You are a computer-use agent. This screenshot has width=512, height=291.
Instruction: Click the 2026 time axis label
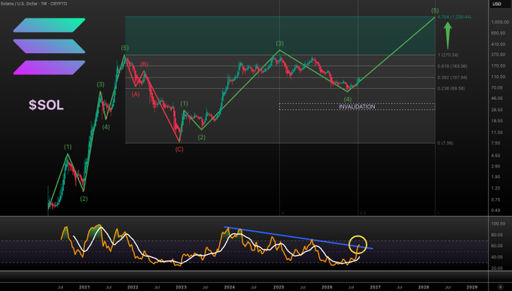click(x=327, y=287)
